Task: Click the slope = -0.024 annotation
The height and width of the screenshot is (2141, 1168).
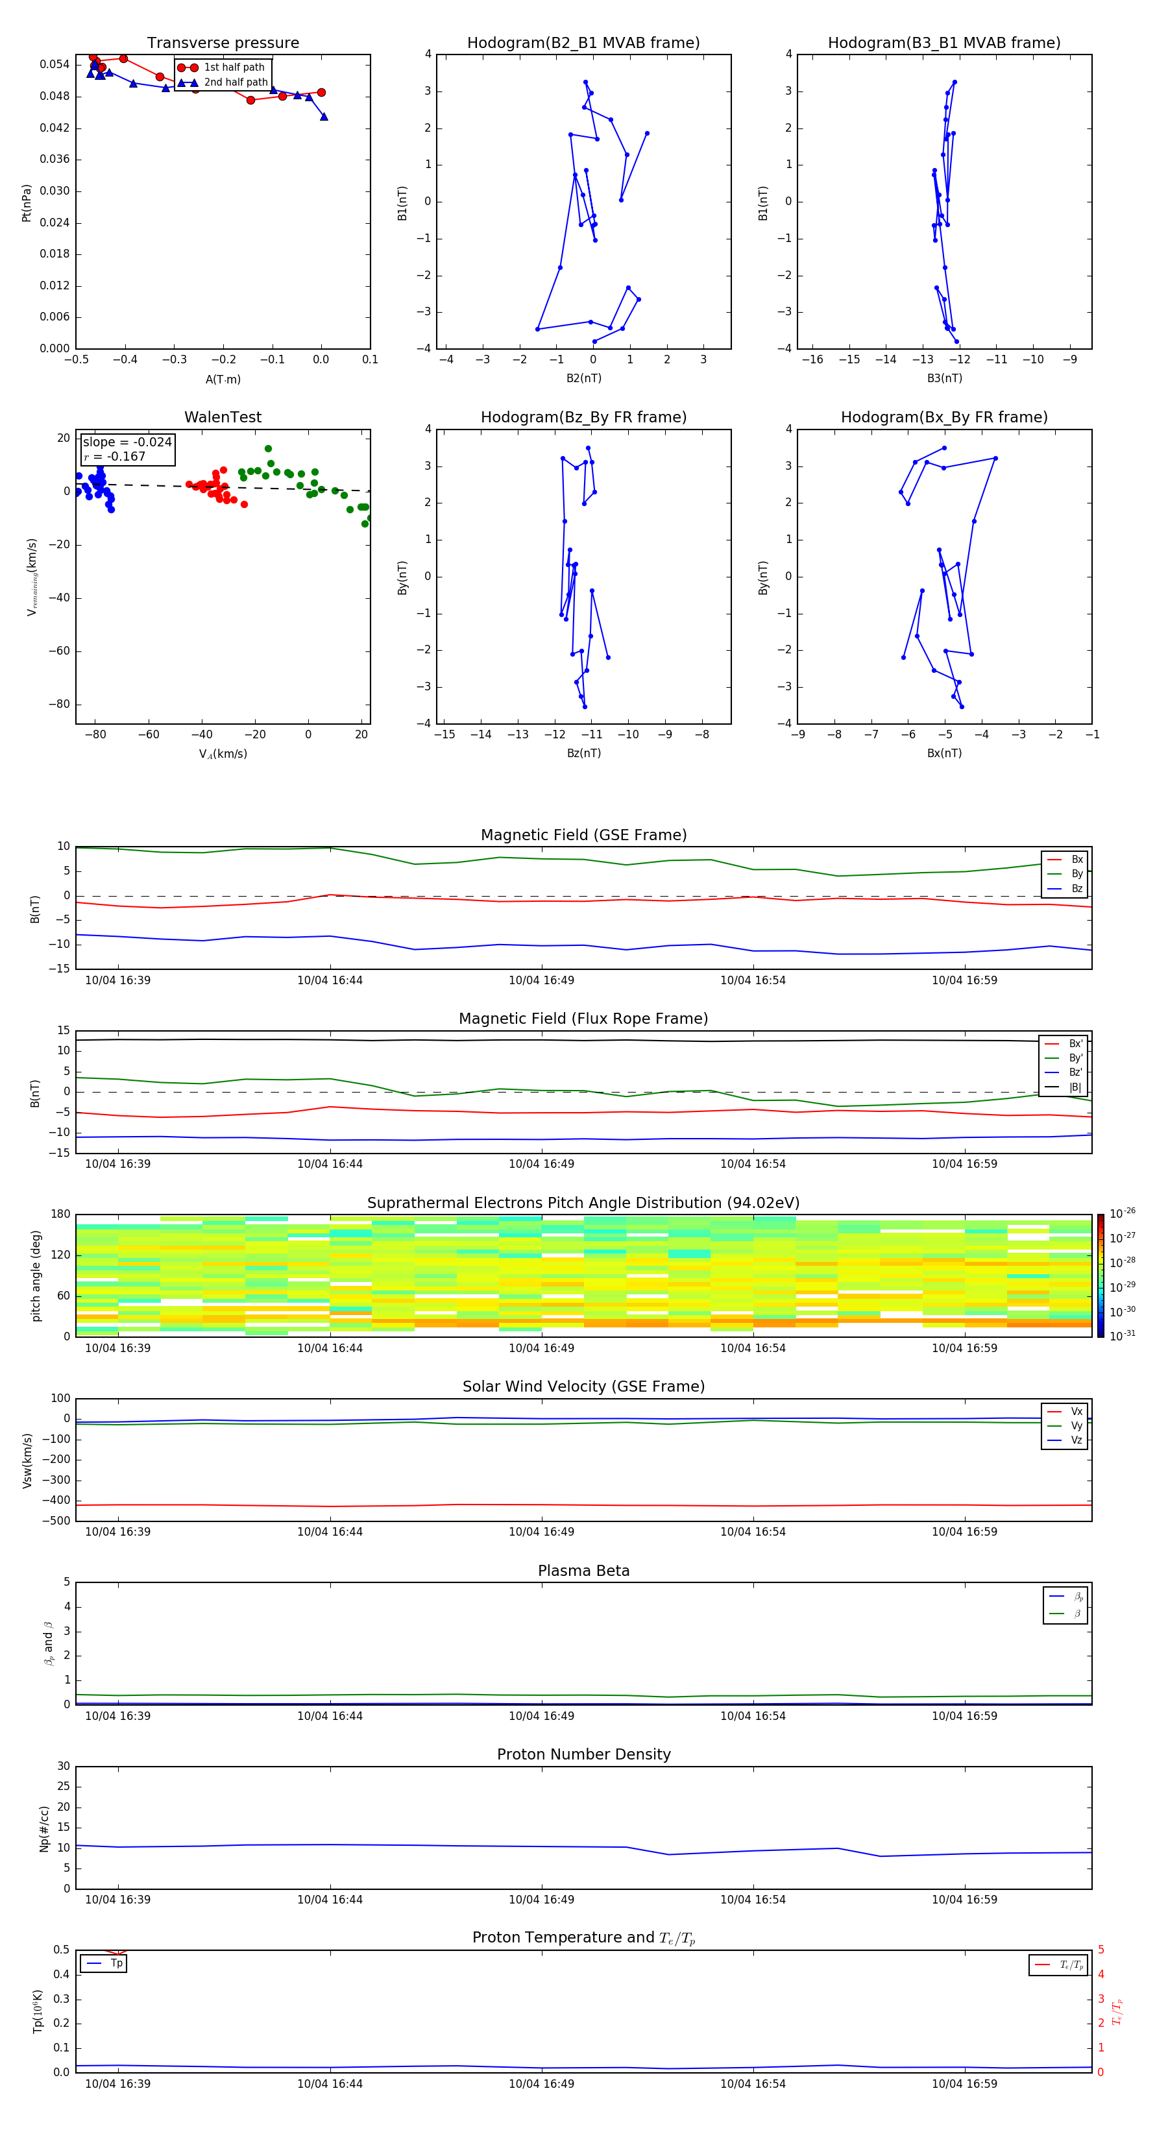Action: 127,442
